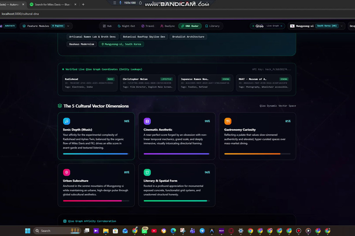Expand the Mungyeong-si location dropdown chevron
The width and height of the screenshot is (355, 236).
(342, 26)
